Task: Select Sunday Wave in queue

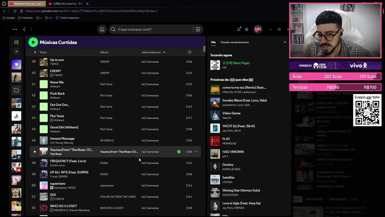Action: (x=245, y=100)
